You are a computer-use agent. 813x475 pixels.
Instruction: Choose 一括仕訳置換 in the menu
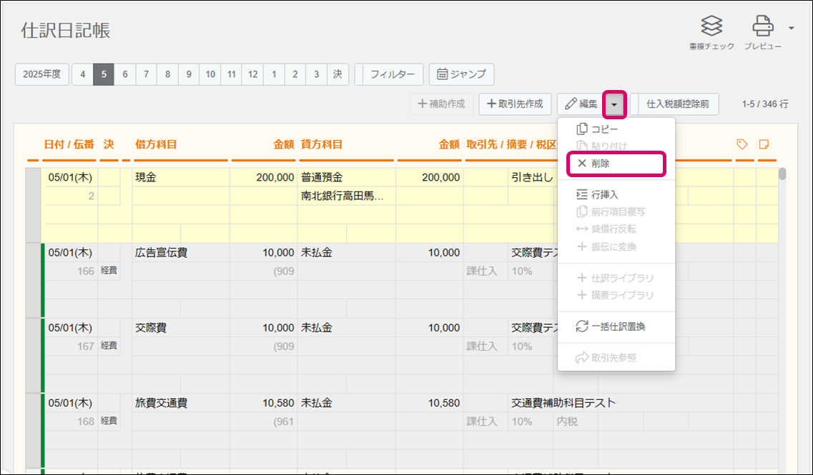pos(612,326)
